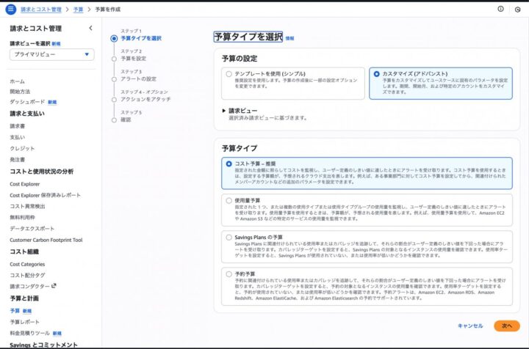Click the キャンセル button

click(x=470, y=326)
